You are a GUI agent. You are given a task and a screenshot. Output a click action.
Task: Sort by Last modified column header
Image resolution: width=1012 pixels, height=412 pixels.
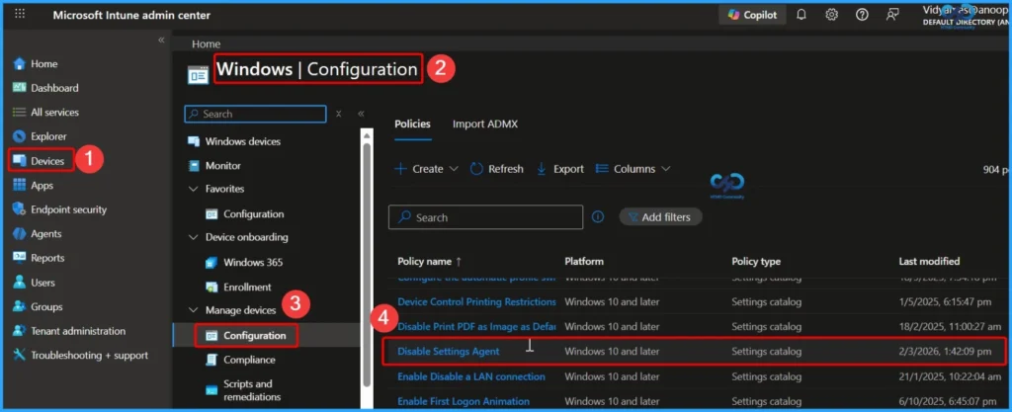tap(929, 261)
